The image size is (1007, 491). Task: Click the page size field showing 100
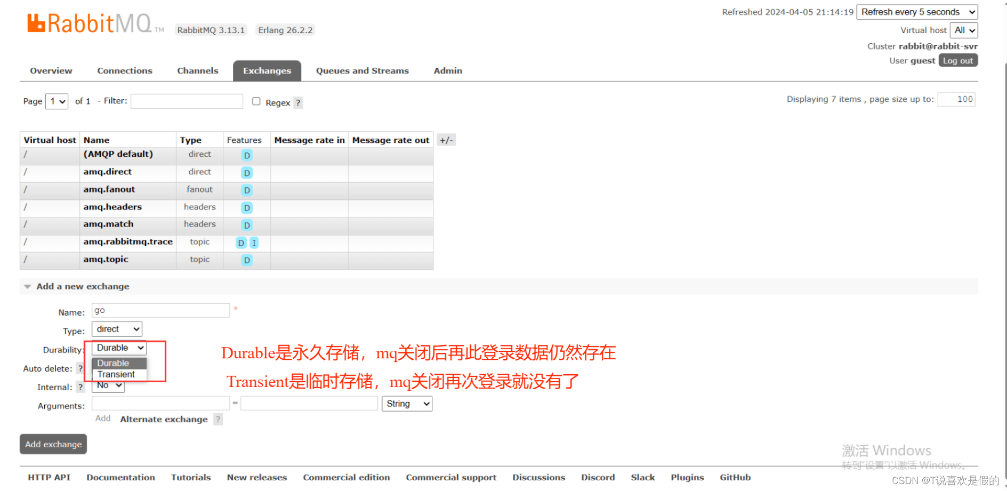[956, 99]
